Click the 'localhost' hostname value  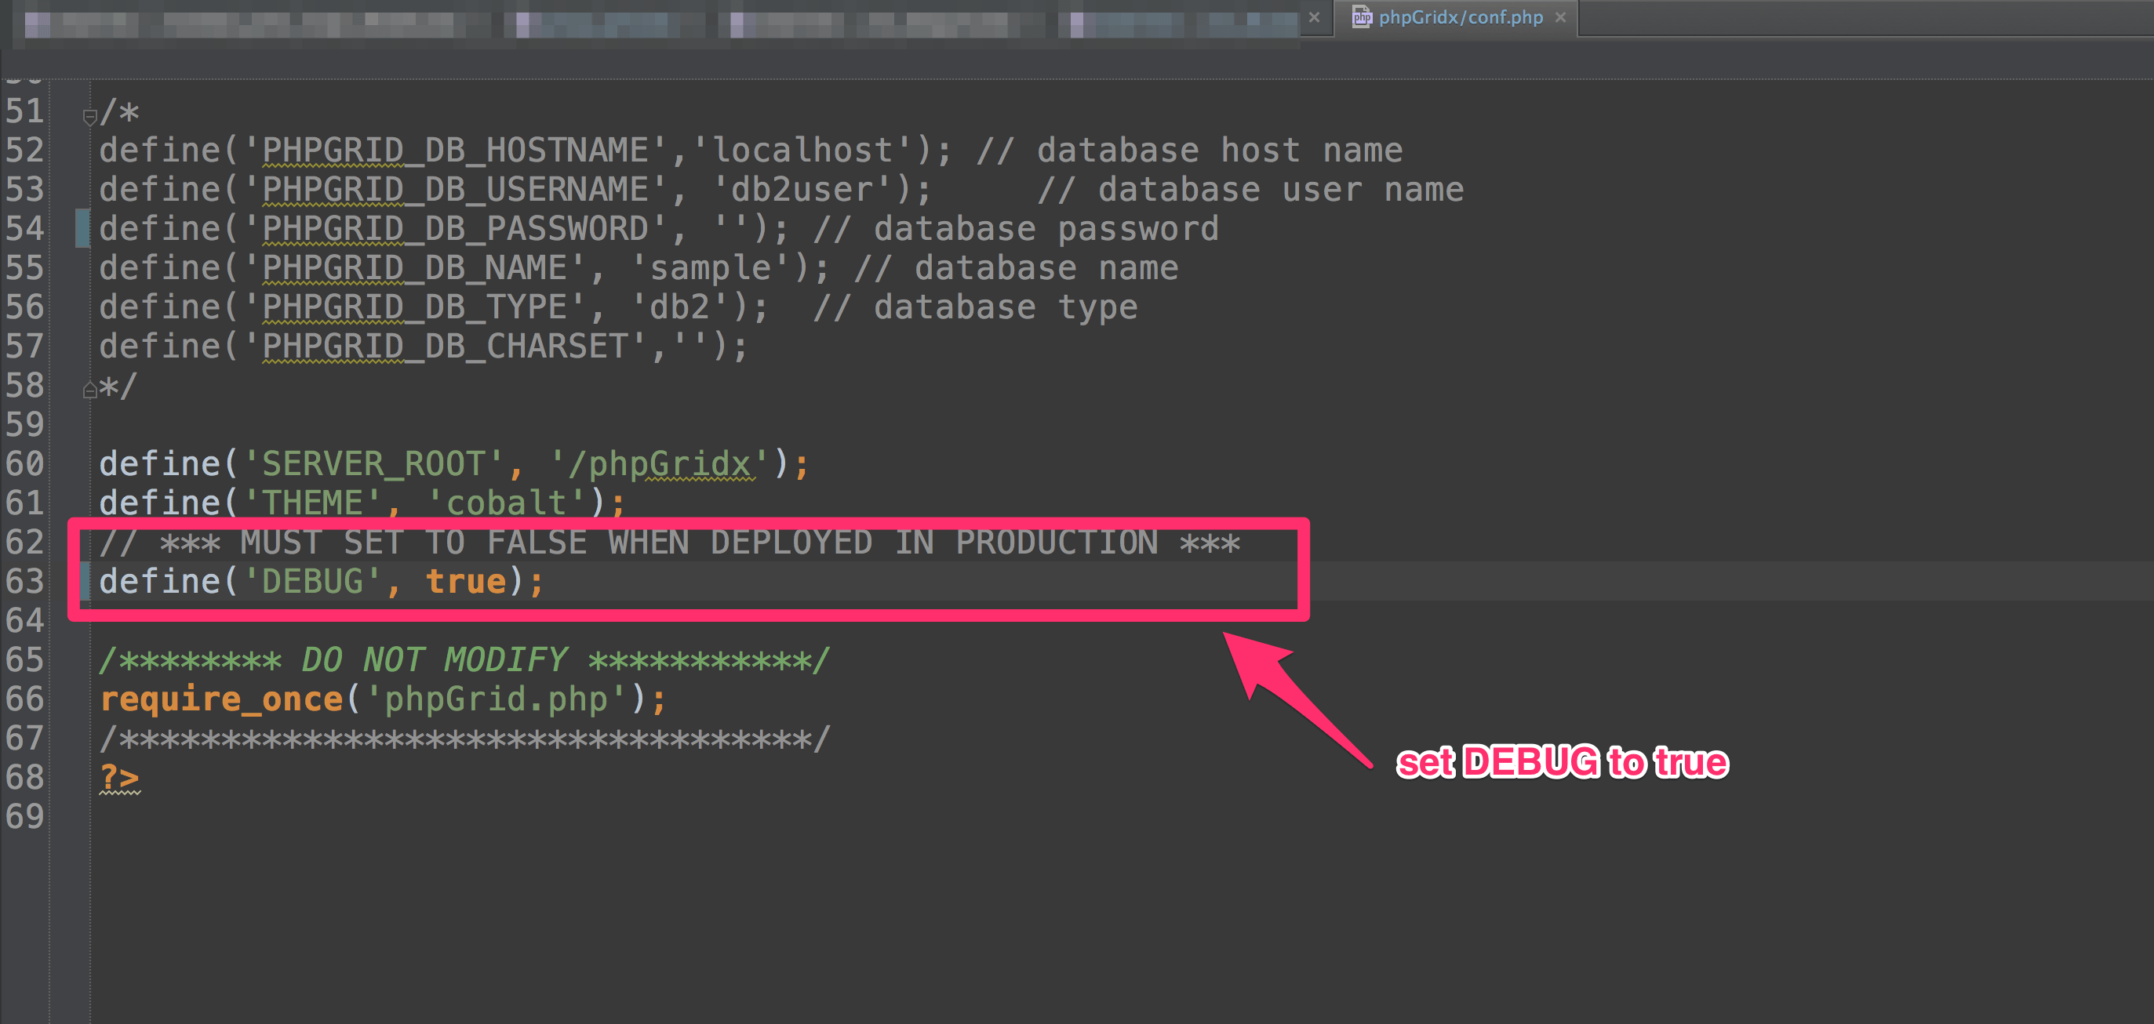click(802, 151)
